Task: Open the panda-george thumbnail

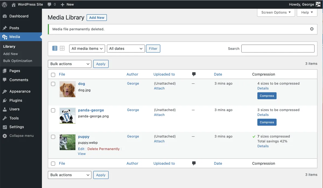Action: (x=68, y=116)
